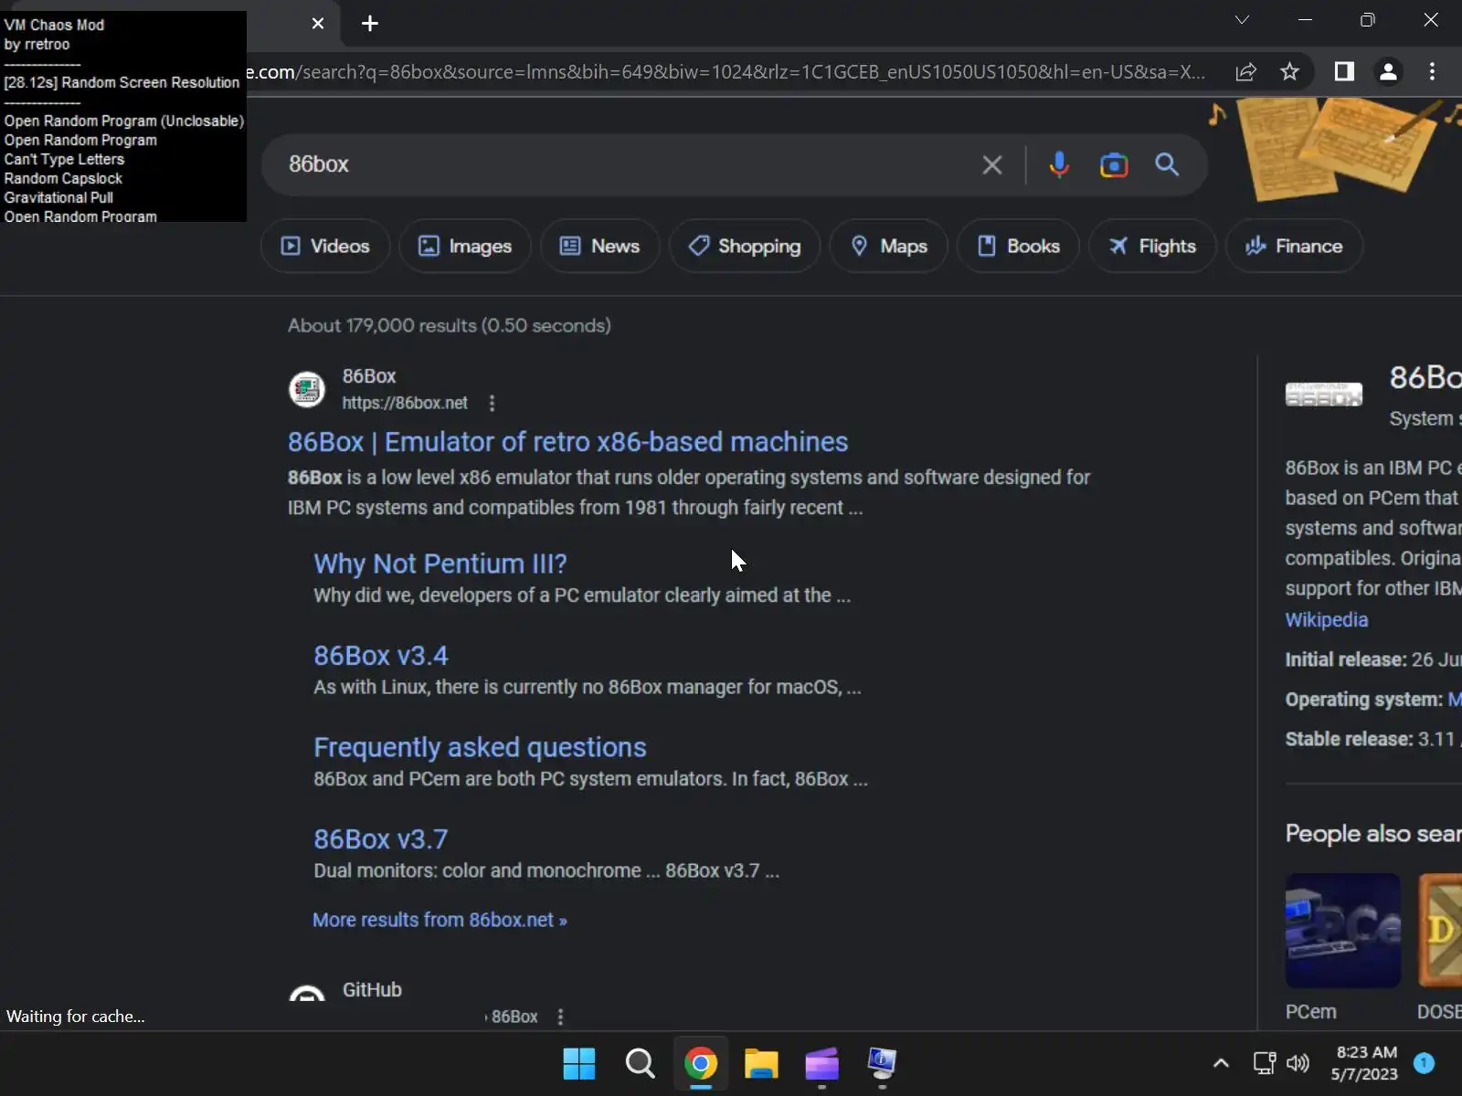Open a new tab with plus button
Screen dimensions: 1462x1096
tap(370, 24)
